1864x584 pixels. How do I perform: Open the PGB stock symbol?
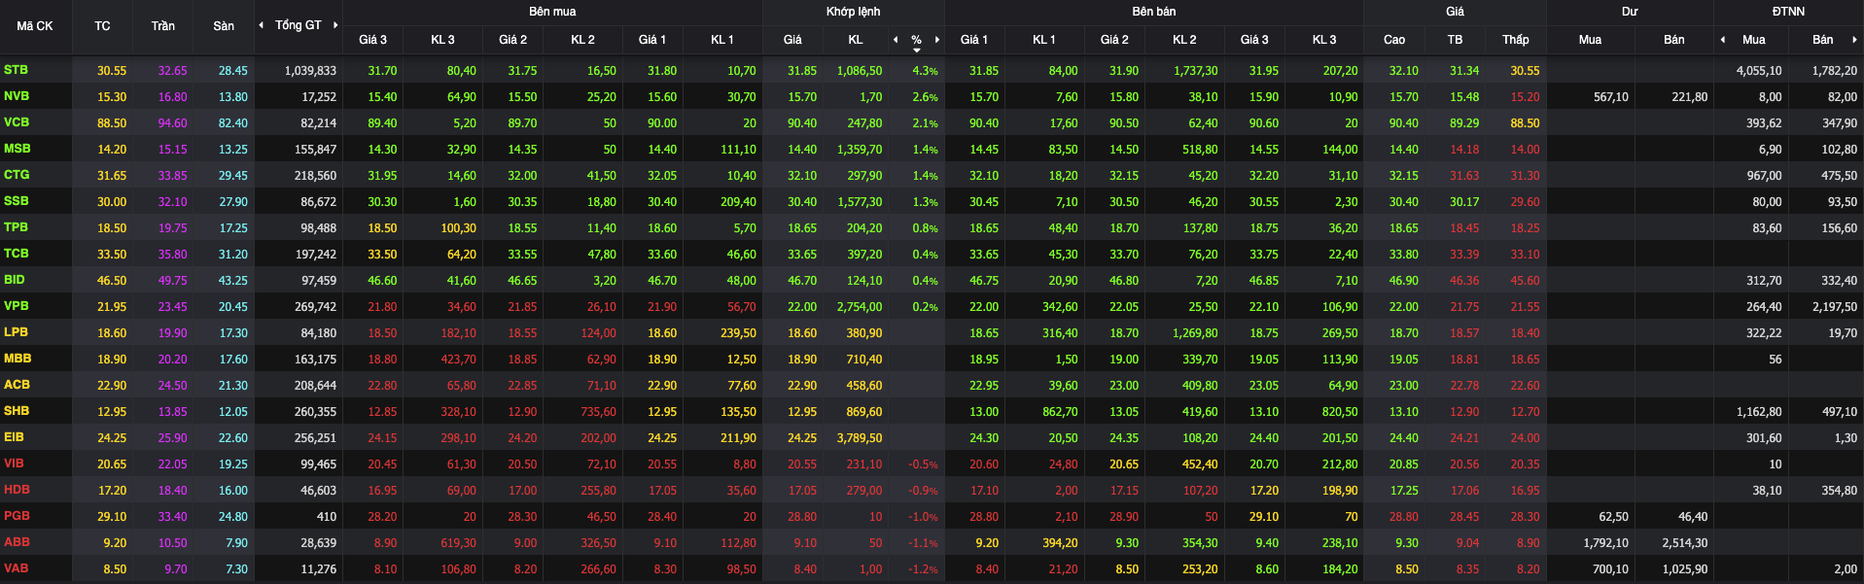tap(17, 516)
